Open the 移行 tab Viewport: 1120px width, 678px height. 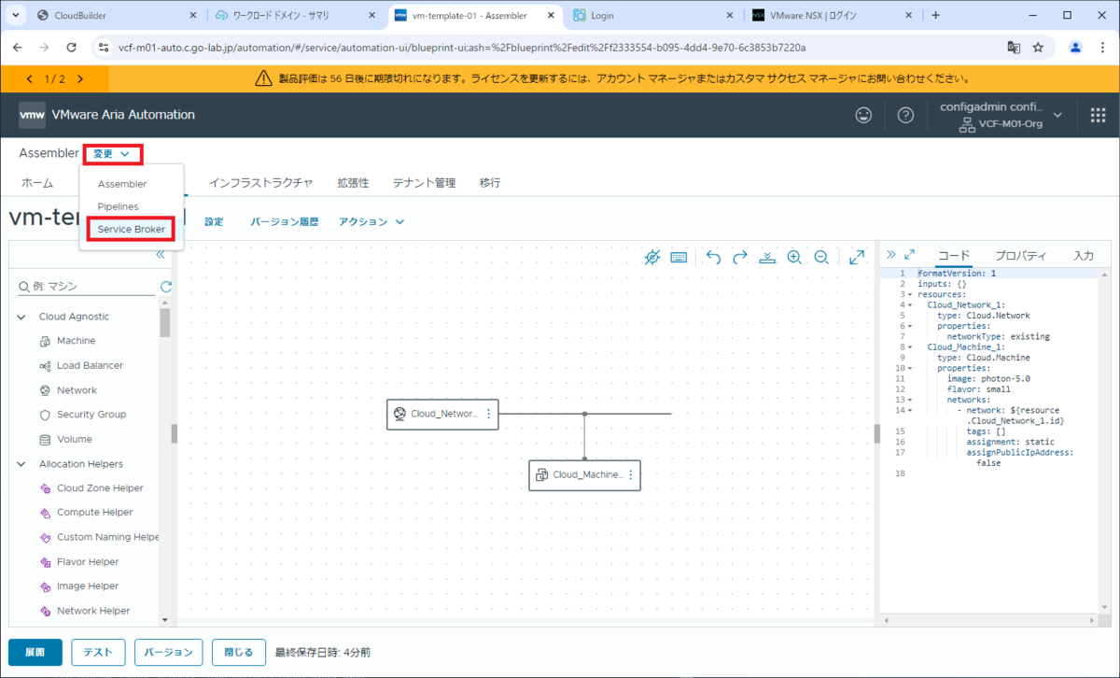490,183
